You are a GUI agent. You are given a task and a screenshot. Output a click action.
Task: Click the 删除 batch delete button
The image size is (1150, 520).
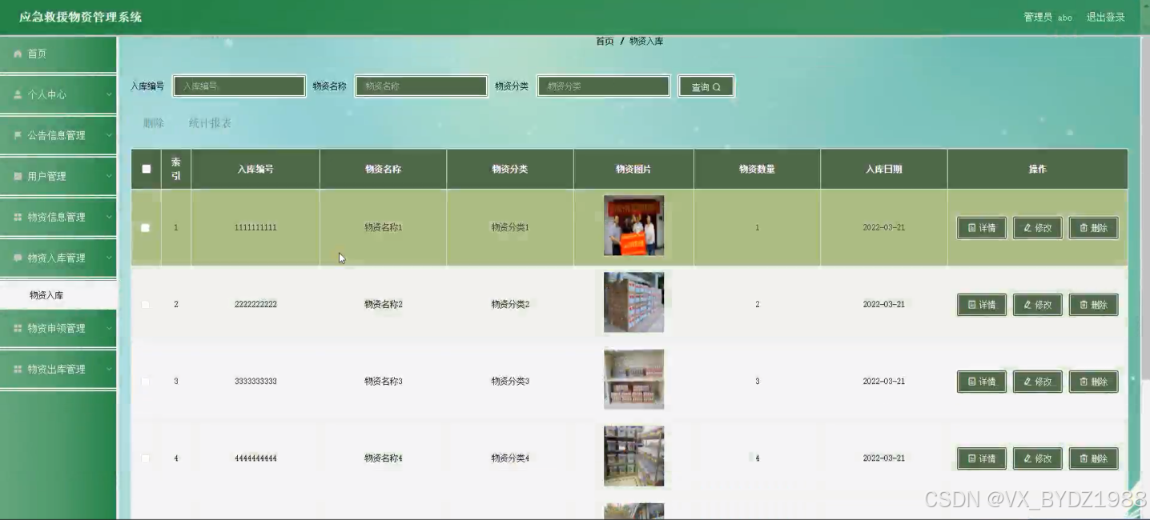(154, 123)
